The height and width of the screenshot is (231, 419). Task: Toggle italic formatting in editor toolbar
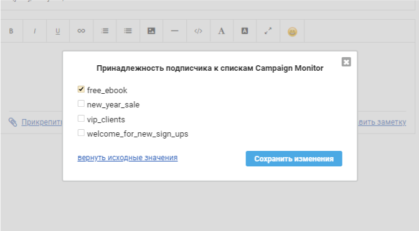coord(34,31)
